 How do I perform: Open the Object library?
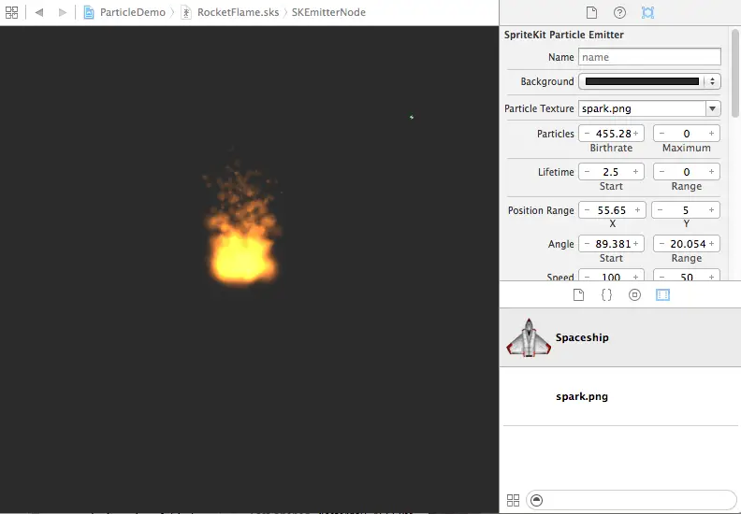634,294
